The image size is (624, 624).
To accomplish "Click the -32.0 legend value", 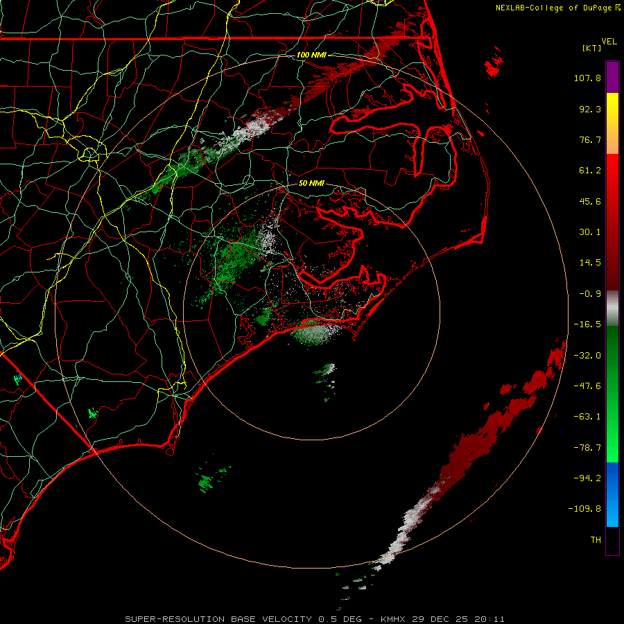I will click(x=587, y=356).
